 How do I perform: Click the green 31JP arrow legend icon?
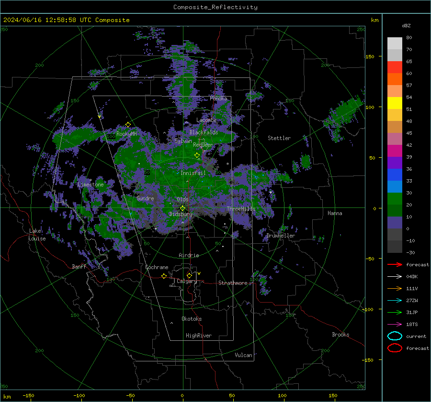tap(395, 312)
